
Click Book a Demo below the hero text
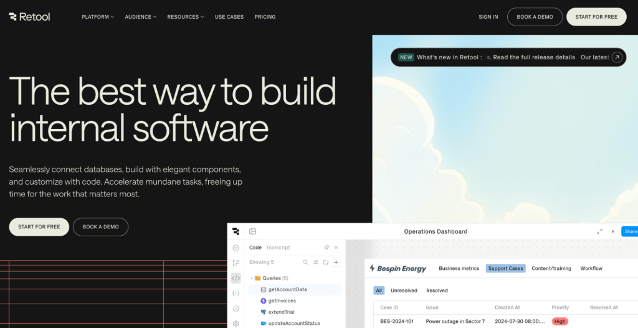(x=100, y=227)
